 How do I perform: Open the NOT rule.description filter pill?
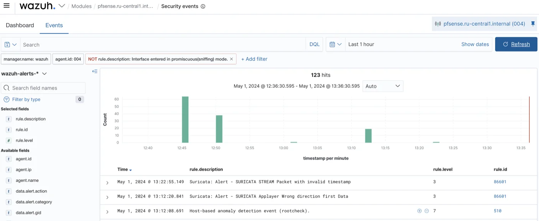158,59
